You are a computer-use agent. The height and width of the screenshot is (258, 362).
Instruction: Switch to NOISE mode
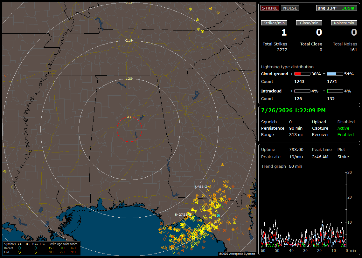click(290, 8)
